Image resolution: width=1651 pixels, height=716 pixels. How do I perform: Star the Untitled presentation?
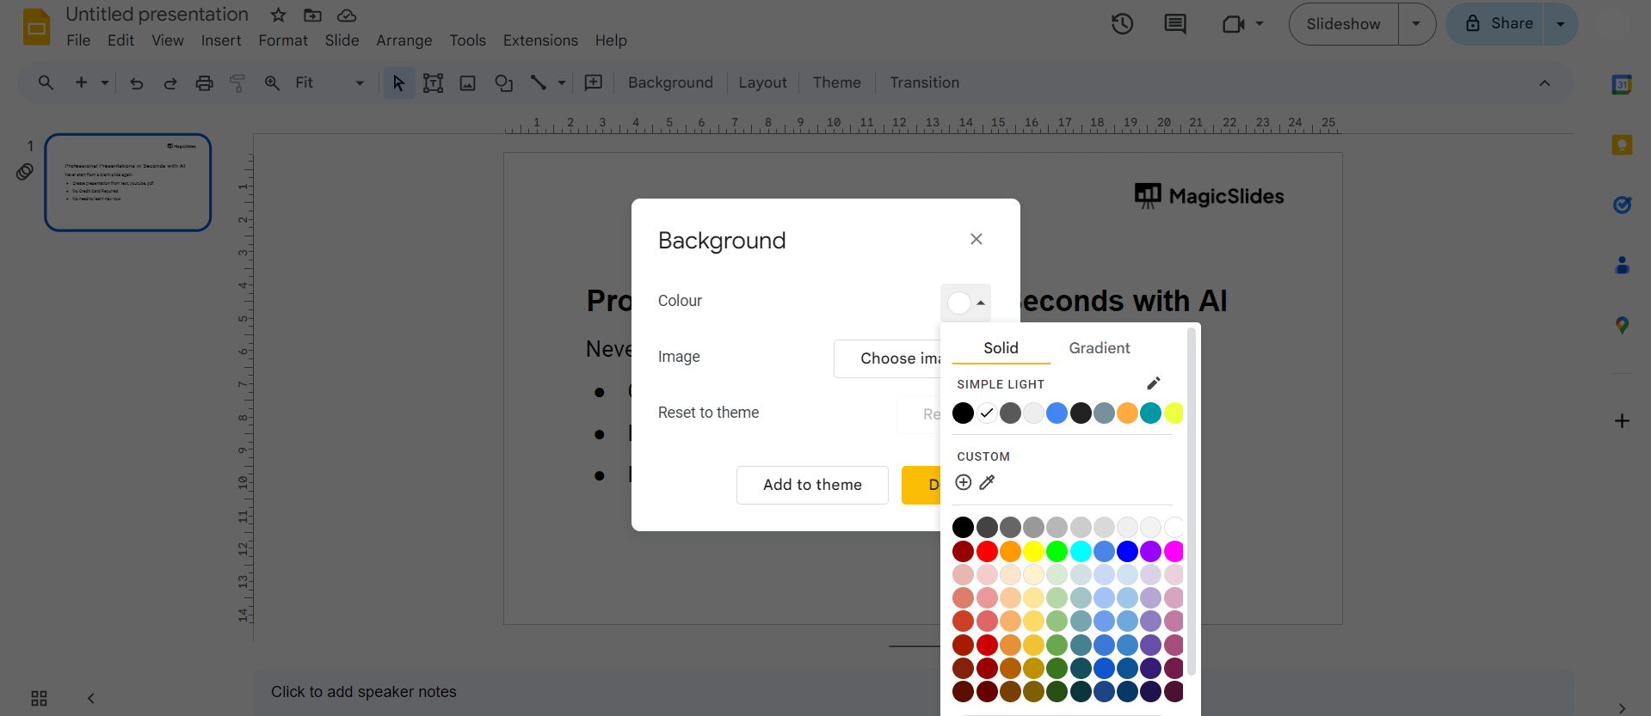278,15
